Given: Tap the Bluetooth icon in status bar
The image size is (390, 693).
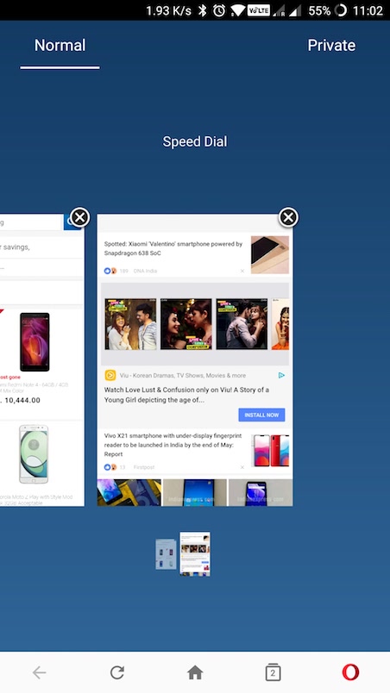Looking at the screenshot, I should pos(202,10).
